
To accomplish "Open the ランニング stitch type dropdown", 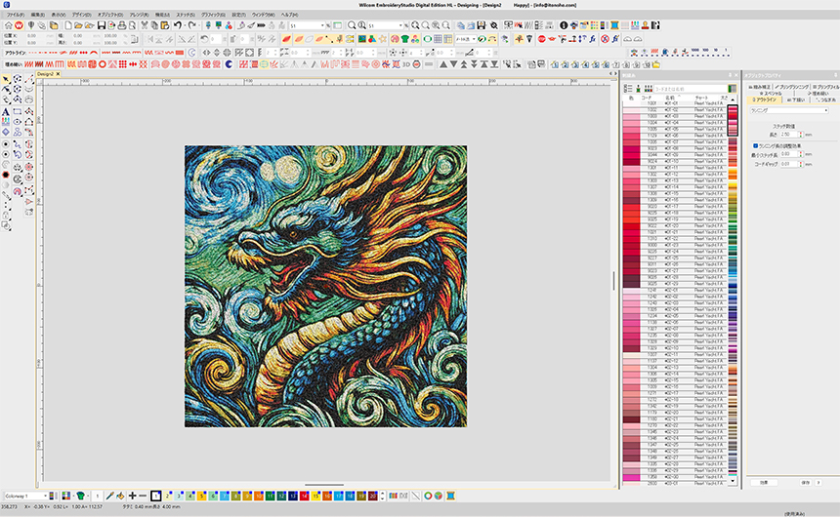I will click(x=787, y=110).
